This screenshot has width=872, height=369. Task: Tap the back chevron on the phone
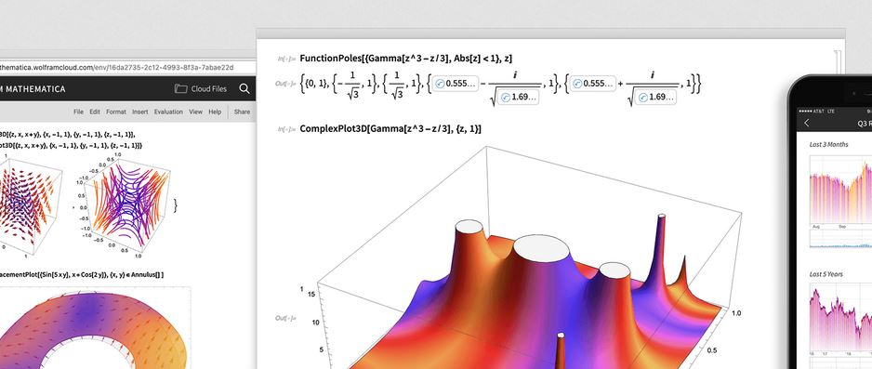click(x=807, y=123)
